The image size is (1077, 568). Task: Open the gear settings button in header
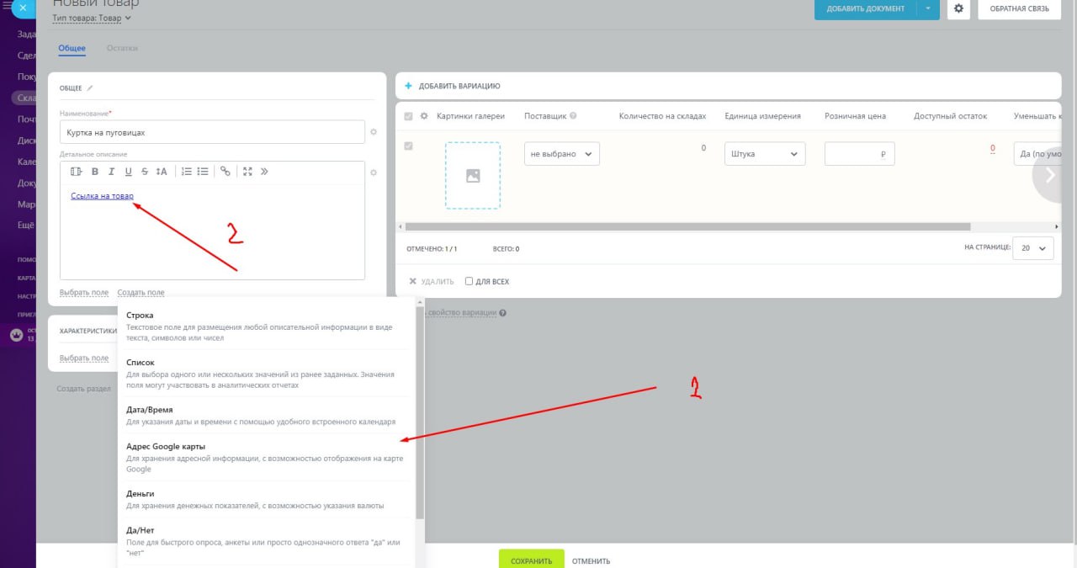point(958,8)
